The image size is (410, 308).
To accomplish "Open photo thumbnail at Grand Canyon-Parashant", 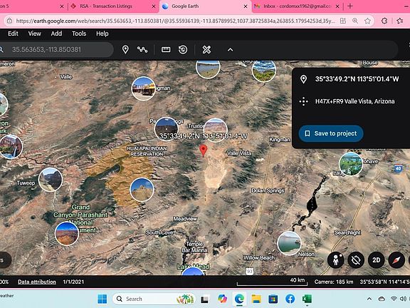I will [x=67, y=233].
